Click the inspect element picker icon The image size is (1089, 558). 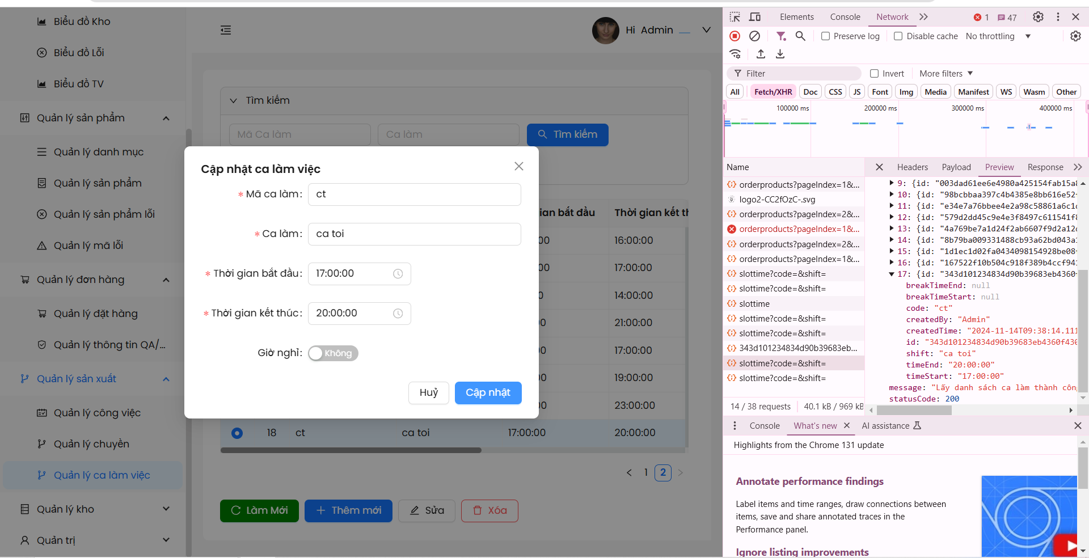coord(735,17)
